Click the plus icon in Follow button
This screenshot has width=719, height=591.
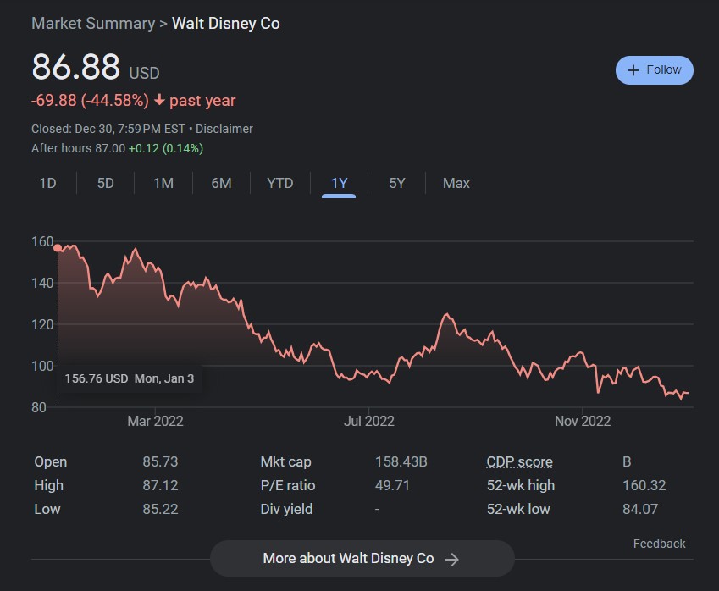point(633,70)
